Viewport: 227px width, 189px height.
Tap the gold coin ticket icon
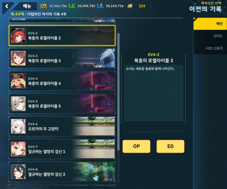(x=130, y=6)
